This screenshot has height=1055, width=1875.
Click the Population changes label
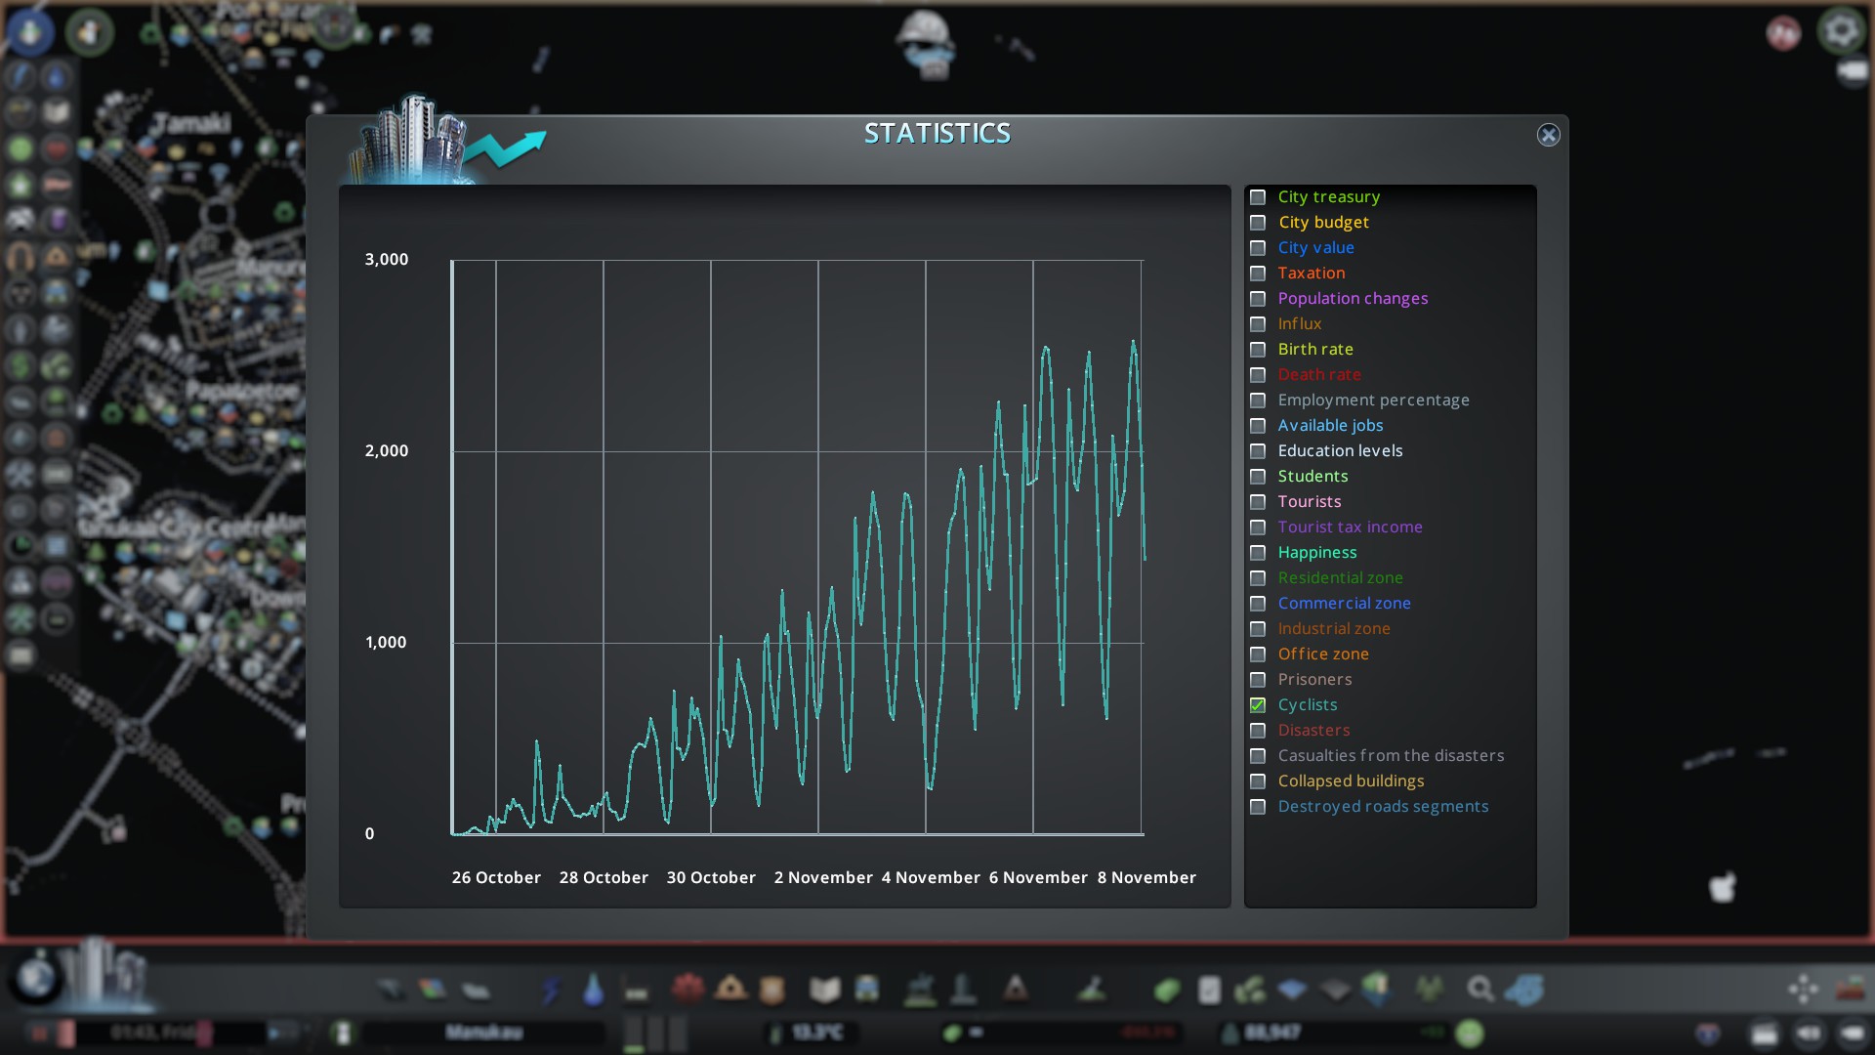coord(1353,299)
